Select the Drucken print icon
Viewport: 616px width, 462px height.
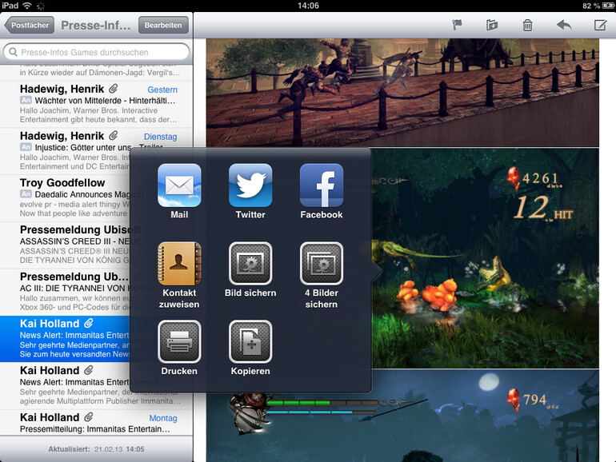(179, 341)
